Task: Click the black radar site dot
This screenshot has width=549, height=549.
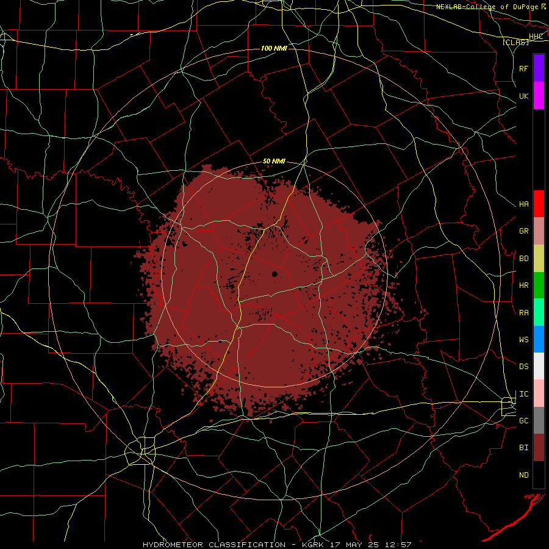Action: tap(274, 274)
